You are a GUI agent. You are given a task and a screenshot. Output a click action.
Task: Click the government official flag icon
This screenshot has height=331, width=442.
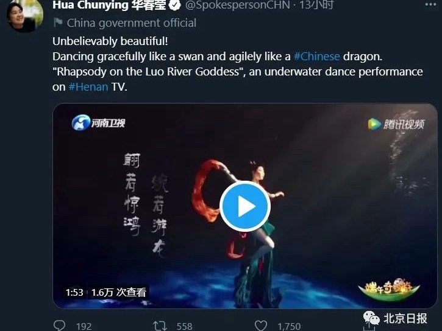(x=58, y=23)
